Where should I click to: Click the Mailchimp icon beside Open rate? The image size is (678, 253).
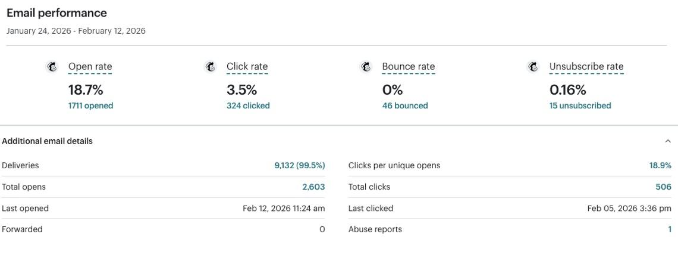52,67
